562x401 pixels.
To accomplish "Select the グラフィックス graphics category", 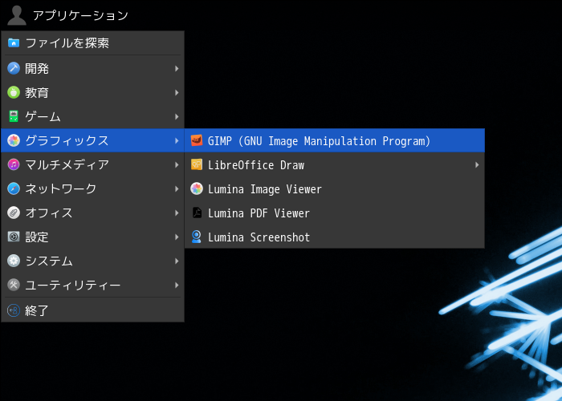I will click(93, 140).
